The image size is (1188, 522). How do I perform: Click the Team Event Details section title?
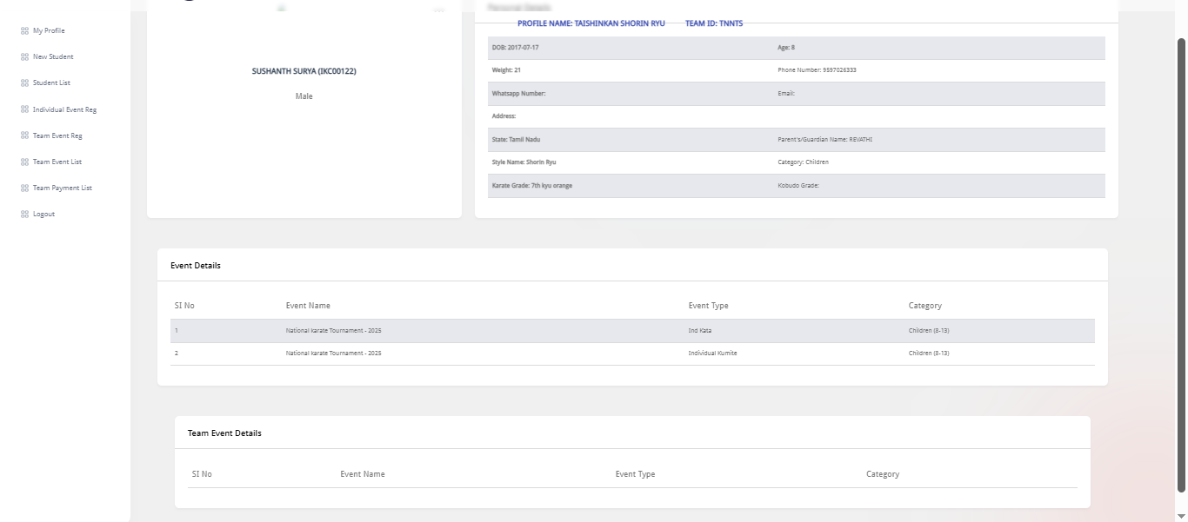(224, 433)
